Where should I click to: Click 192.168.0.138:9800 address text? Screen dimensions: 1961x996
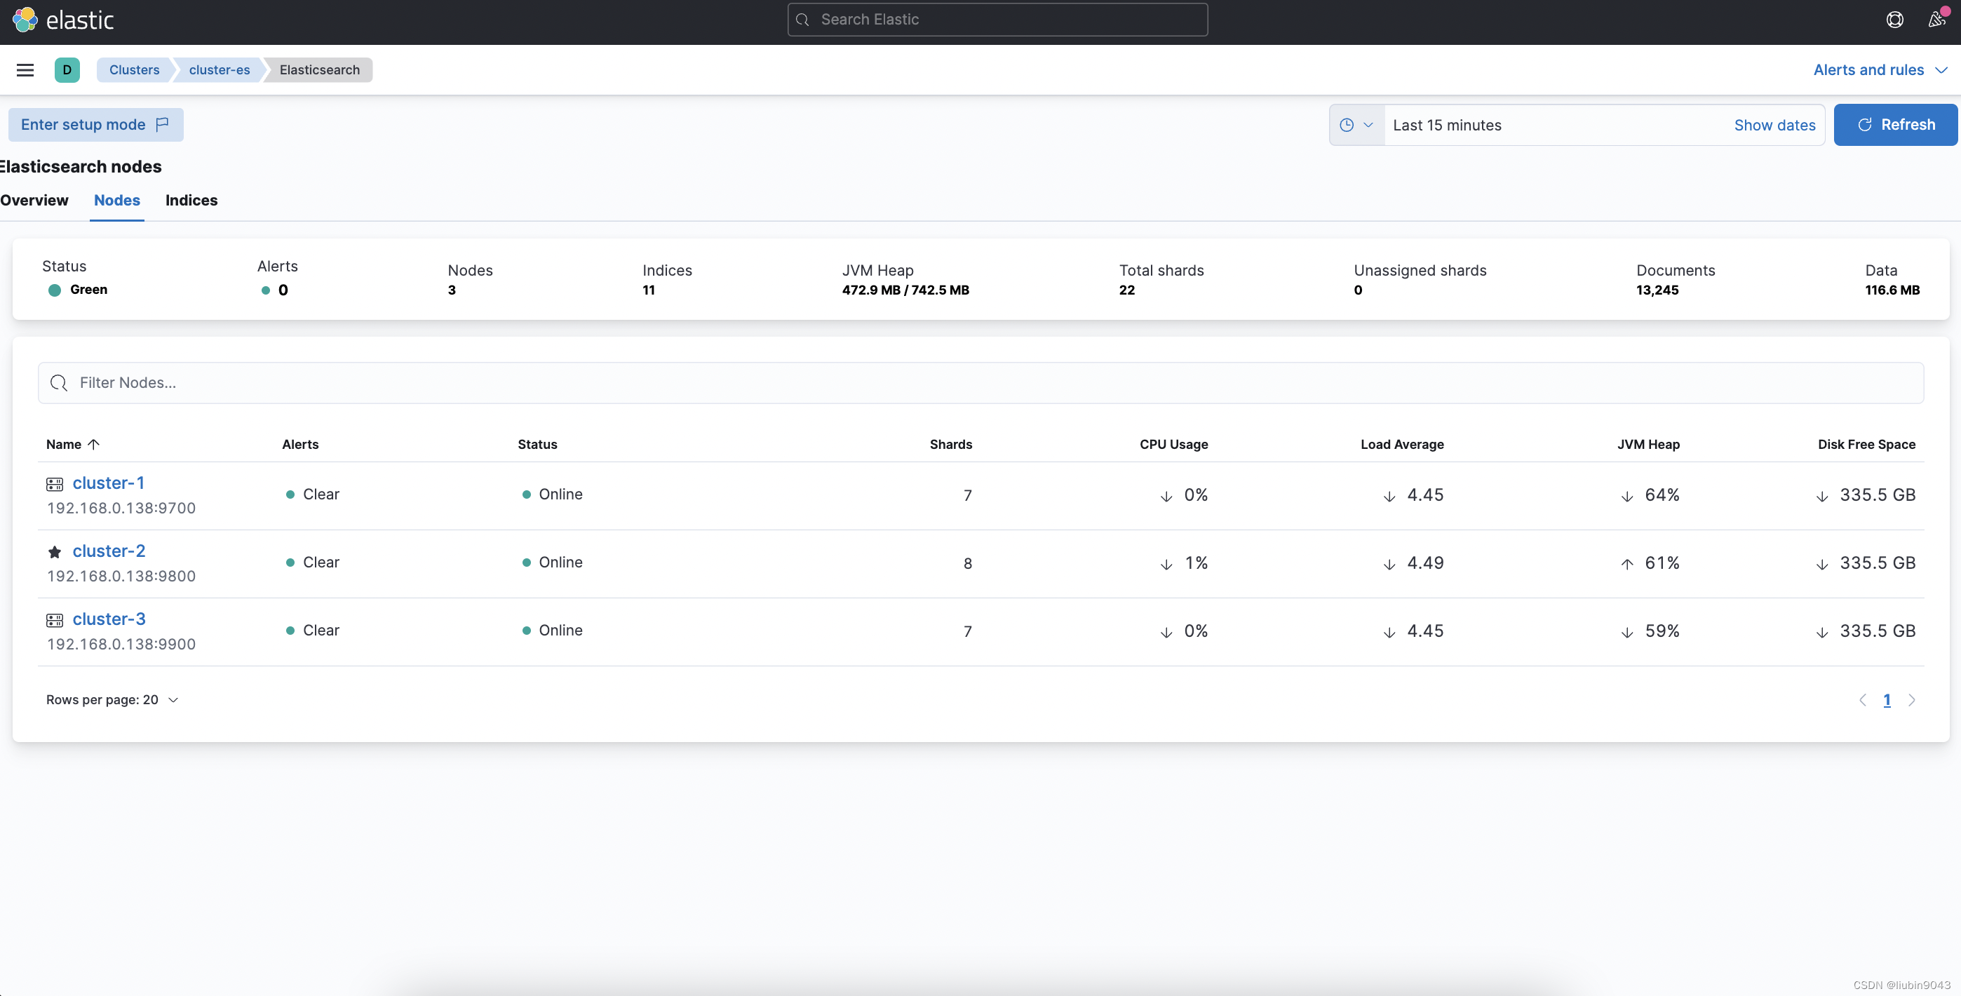coord(121,577)
